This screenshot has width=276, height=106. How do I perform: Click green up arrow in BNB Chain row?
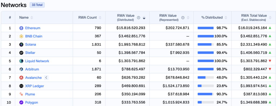click(270, 36)
